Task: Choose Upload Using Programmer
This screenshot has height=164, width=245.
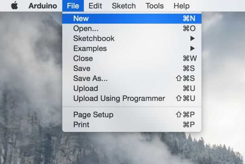Action: click(119, 98)
